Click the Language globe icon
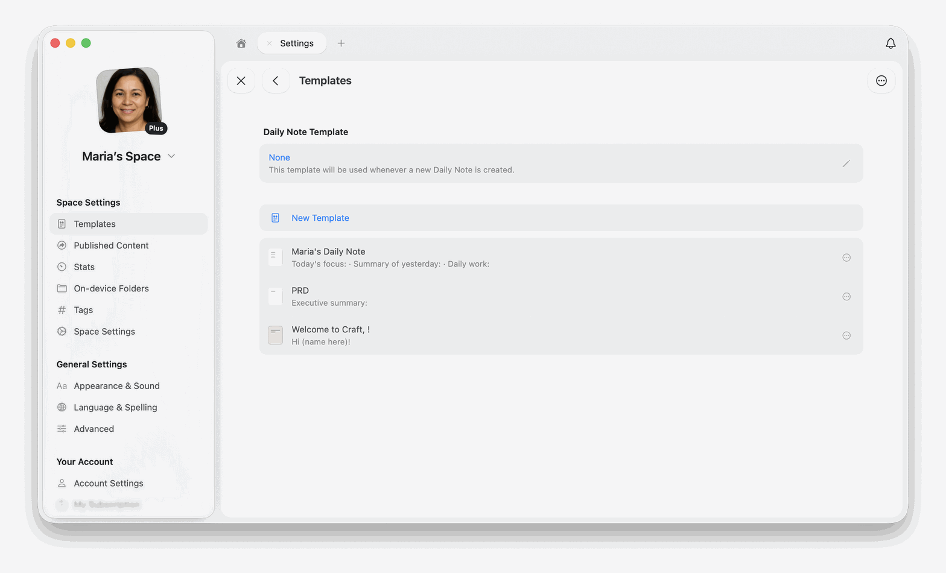This screenshot has height=573, width=946. coord(62,408)
